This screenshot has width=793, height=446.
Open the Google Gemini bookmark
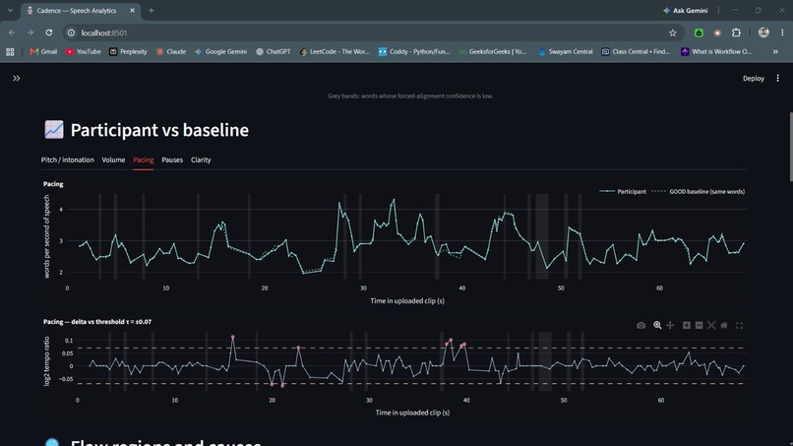220,51
